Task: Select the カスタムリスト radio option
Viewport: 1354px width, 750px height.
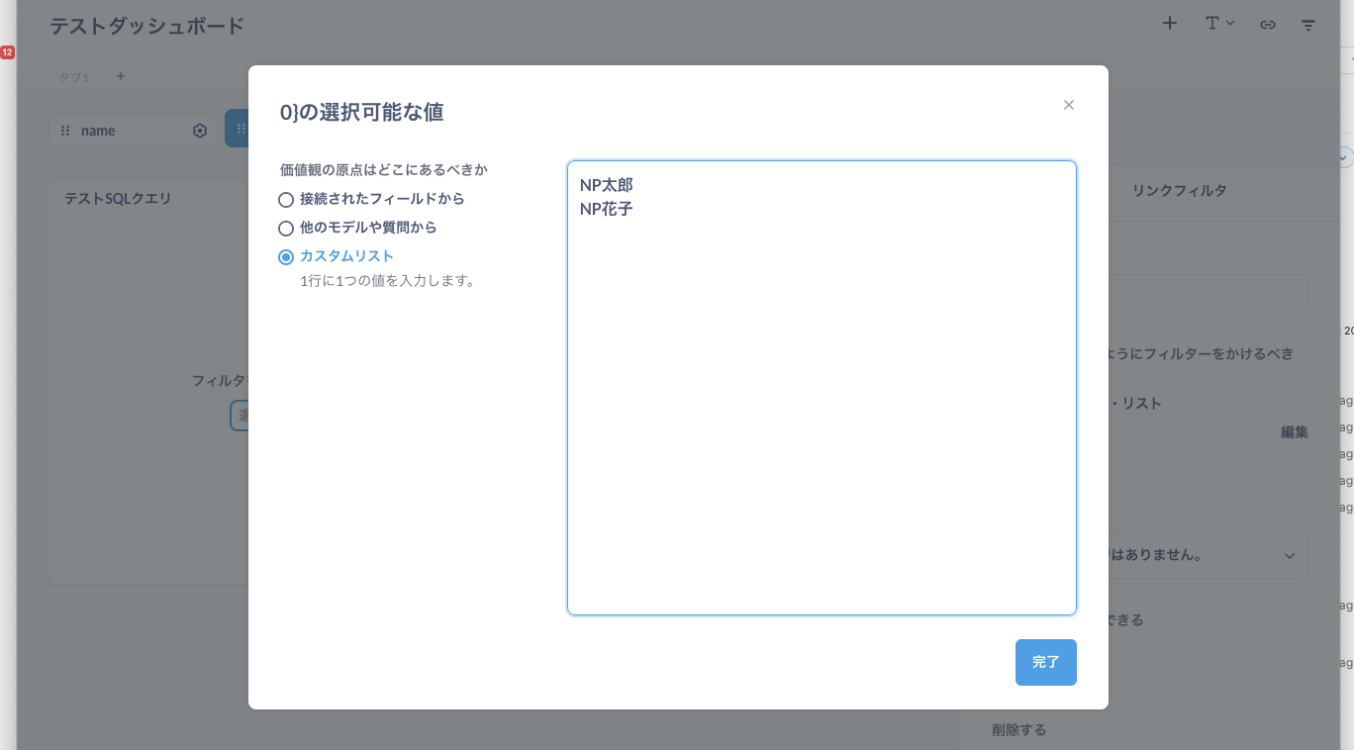Action: (286, 256)
